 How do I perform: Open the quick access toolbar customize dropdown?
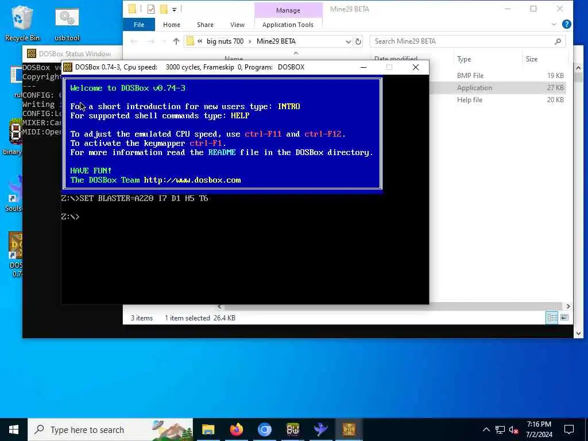click(x=174, y=9)
